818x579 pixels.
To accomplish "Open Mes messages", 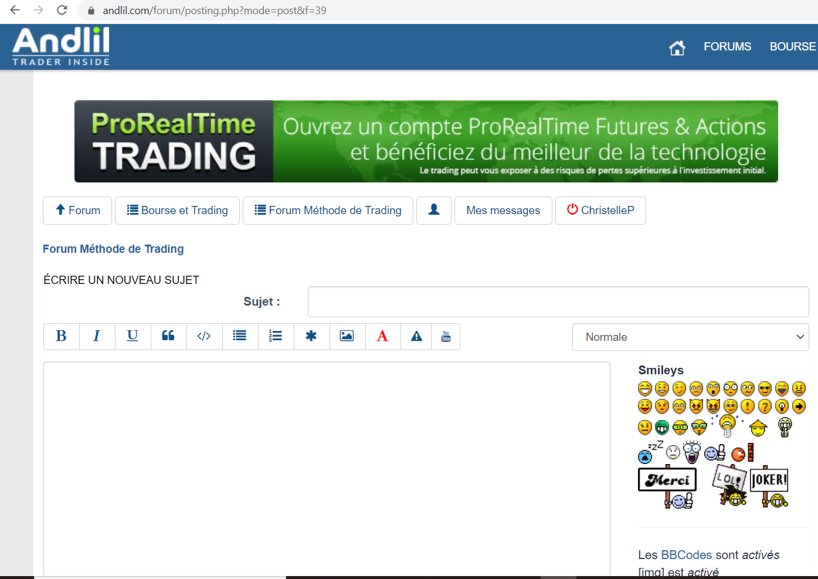I will point(503,210).
